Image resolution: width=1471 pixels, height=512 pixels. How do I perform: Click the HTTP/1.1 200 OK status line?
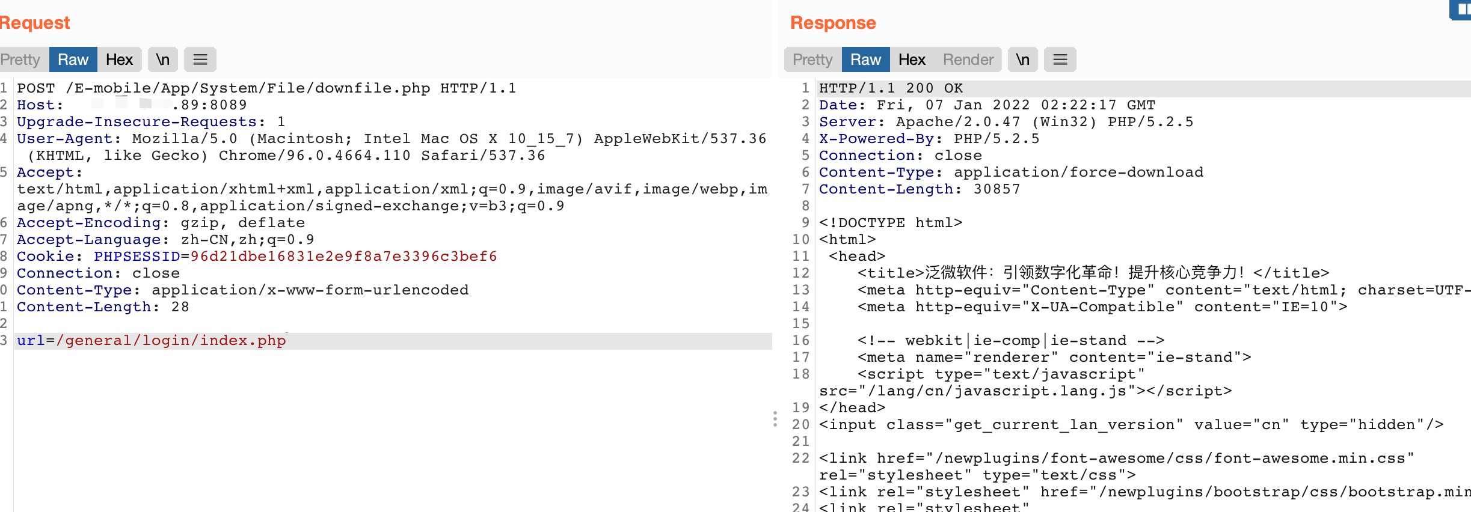pyautogui.click(x=891, y=88)
